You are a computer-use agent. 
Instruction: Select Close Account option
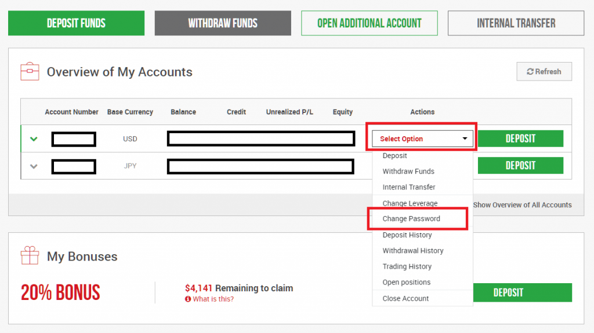[405, 299]
